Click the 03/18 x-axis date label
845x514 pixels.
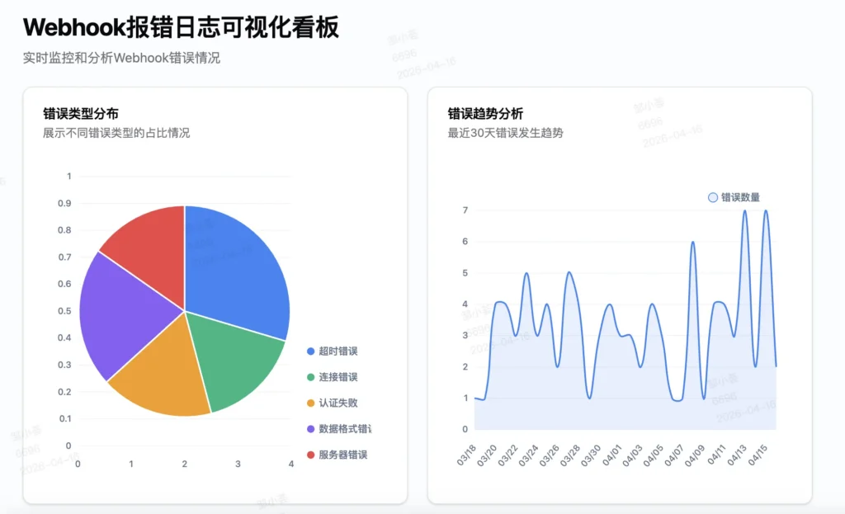point(468,455)
